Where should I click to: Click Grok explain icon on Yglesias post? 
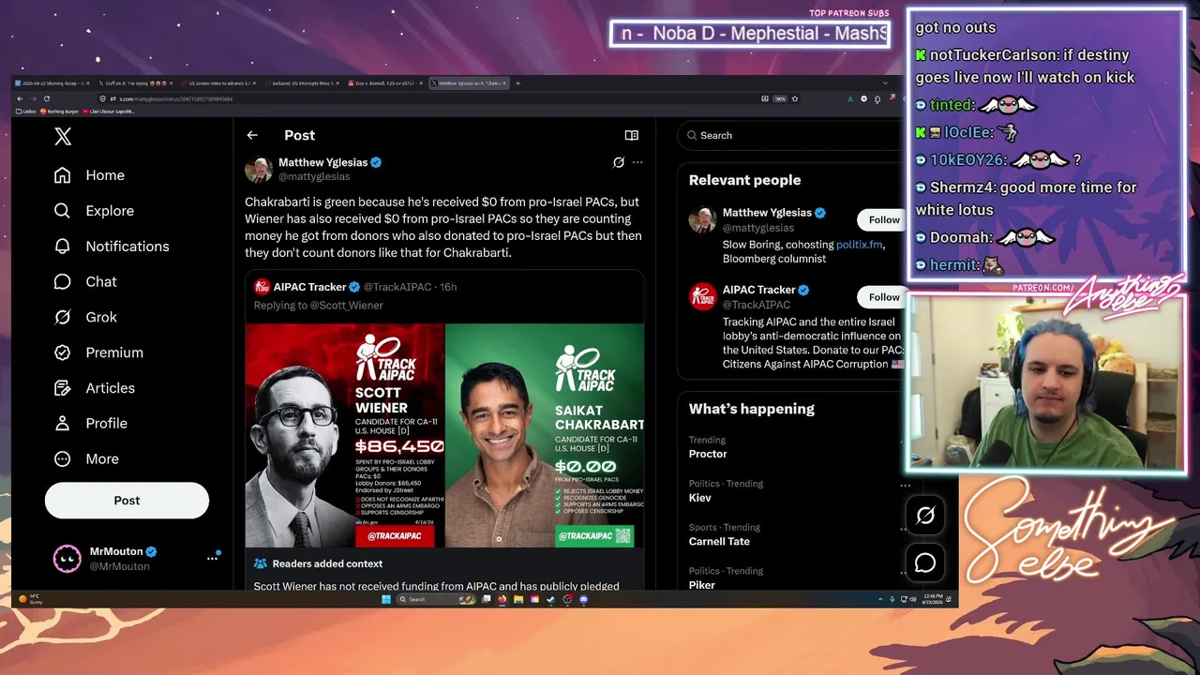point(619,162)
